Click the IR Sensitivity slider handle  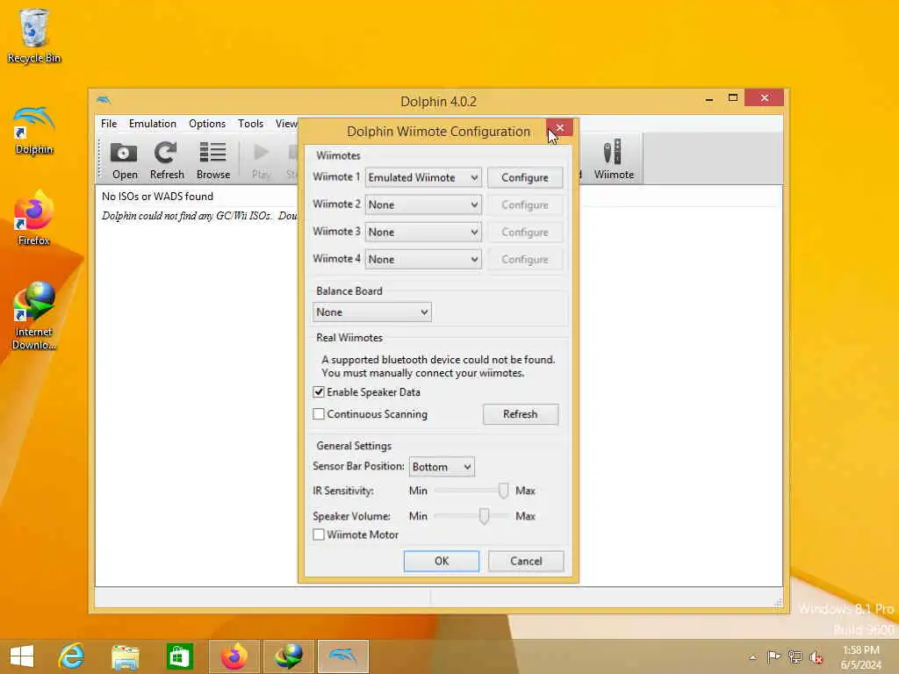click(x=503, y=490)
